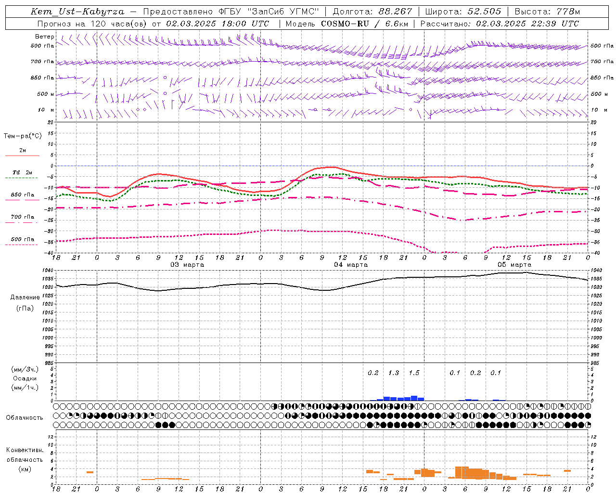
Task: Select the 'Долгота: 88.267' longitude value
Action: click(x=372, y=12)
